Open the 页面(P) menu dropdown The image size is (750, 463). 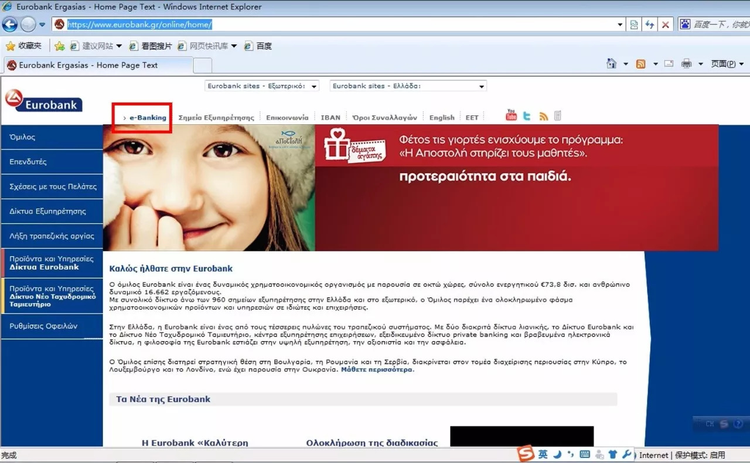[x=726, y=64]
